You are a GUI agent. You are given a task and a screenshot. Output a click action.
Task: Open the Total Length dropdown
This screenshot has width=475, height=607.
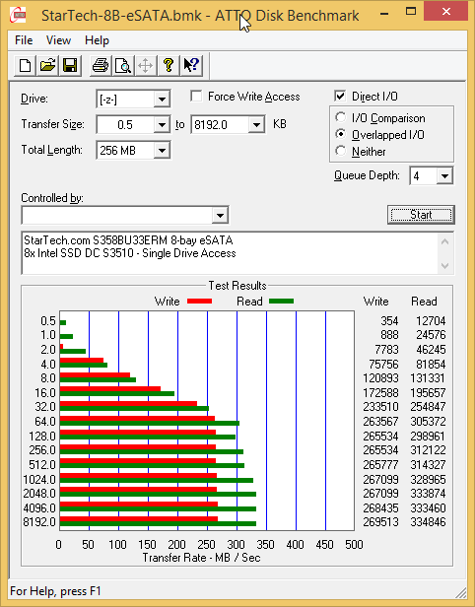click(162, 151)
